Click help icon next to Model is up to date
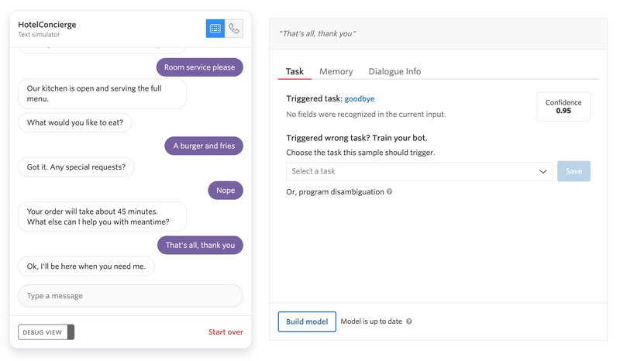Screen dimensions: 620x361 pos(409,321)
